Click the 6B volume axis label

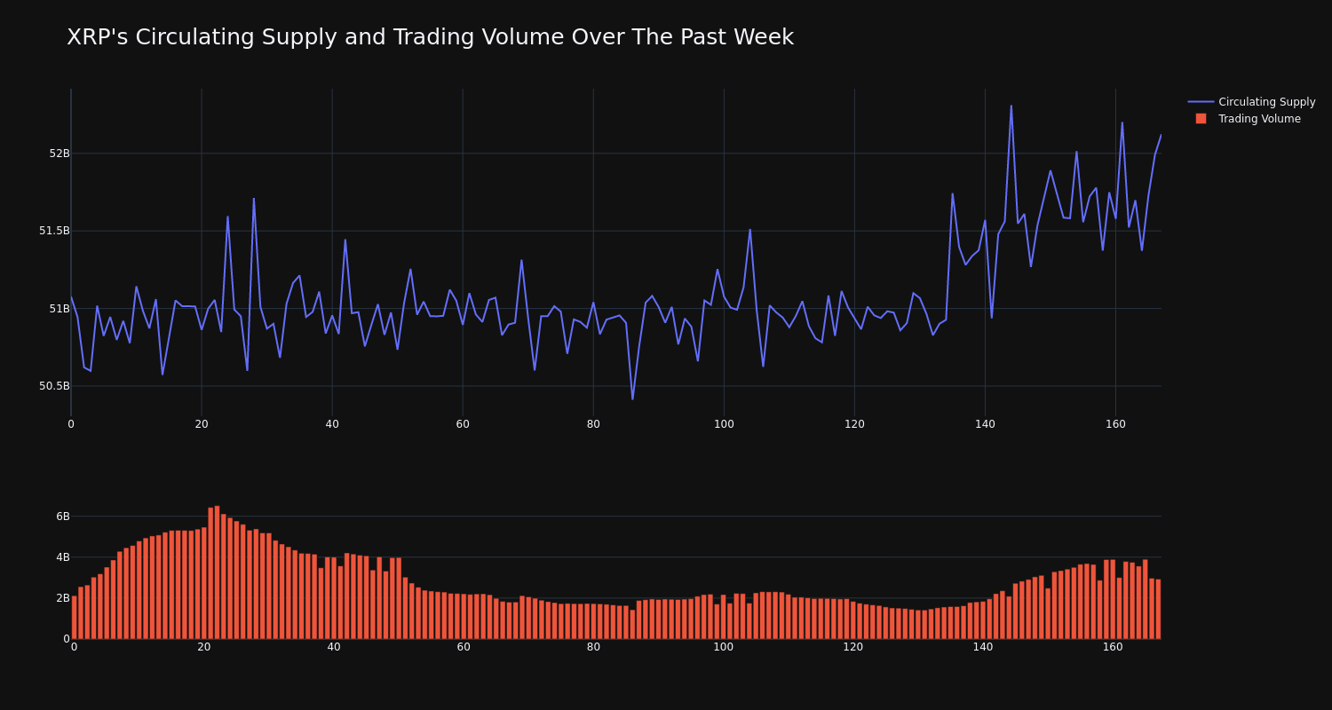tap(63, 517)
